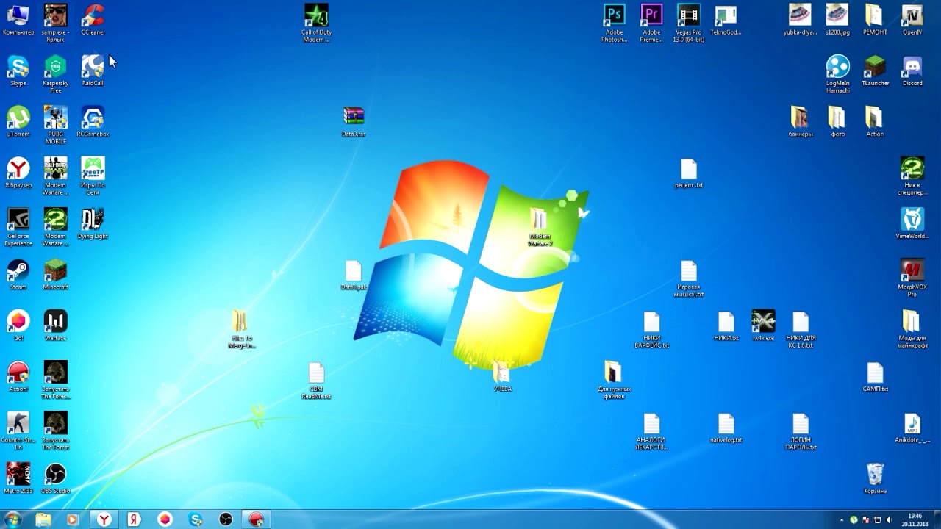Image resolution: width=941 pixels, height=529 pixels.
Task: Open the Моды для майнкрафт folder
Action: coord(912,329)
